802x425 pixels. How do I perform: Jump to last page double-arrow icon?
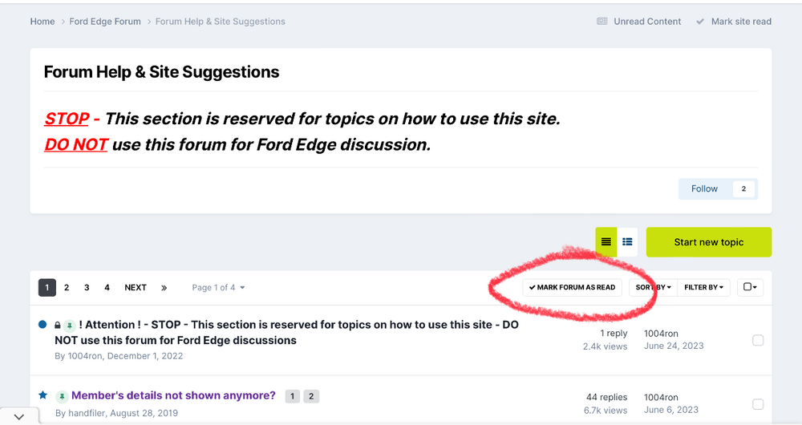164,287
